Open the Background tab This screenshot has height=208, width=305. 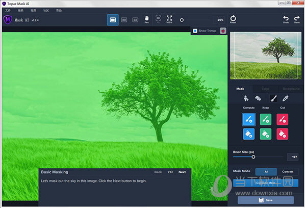tap(291, 89)
